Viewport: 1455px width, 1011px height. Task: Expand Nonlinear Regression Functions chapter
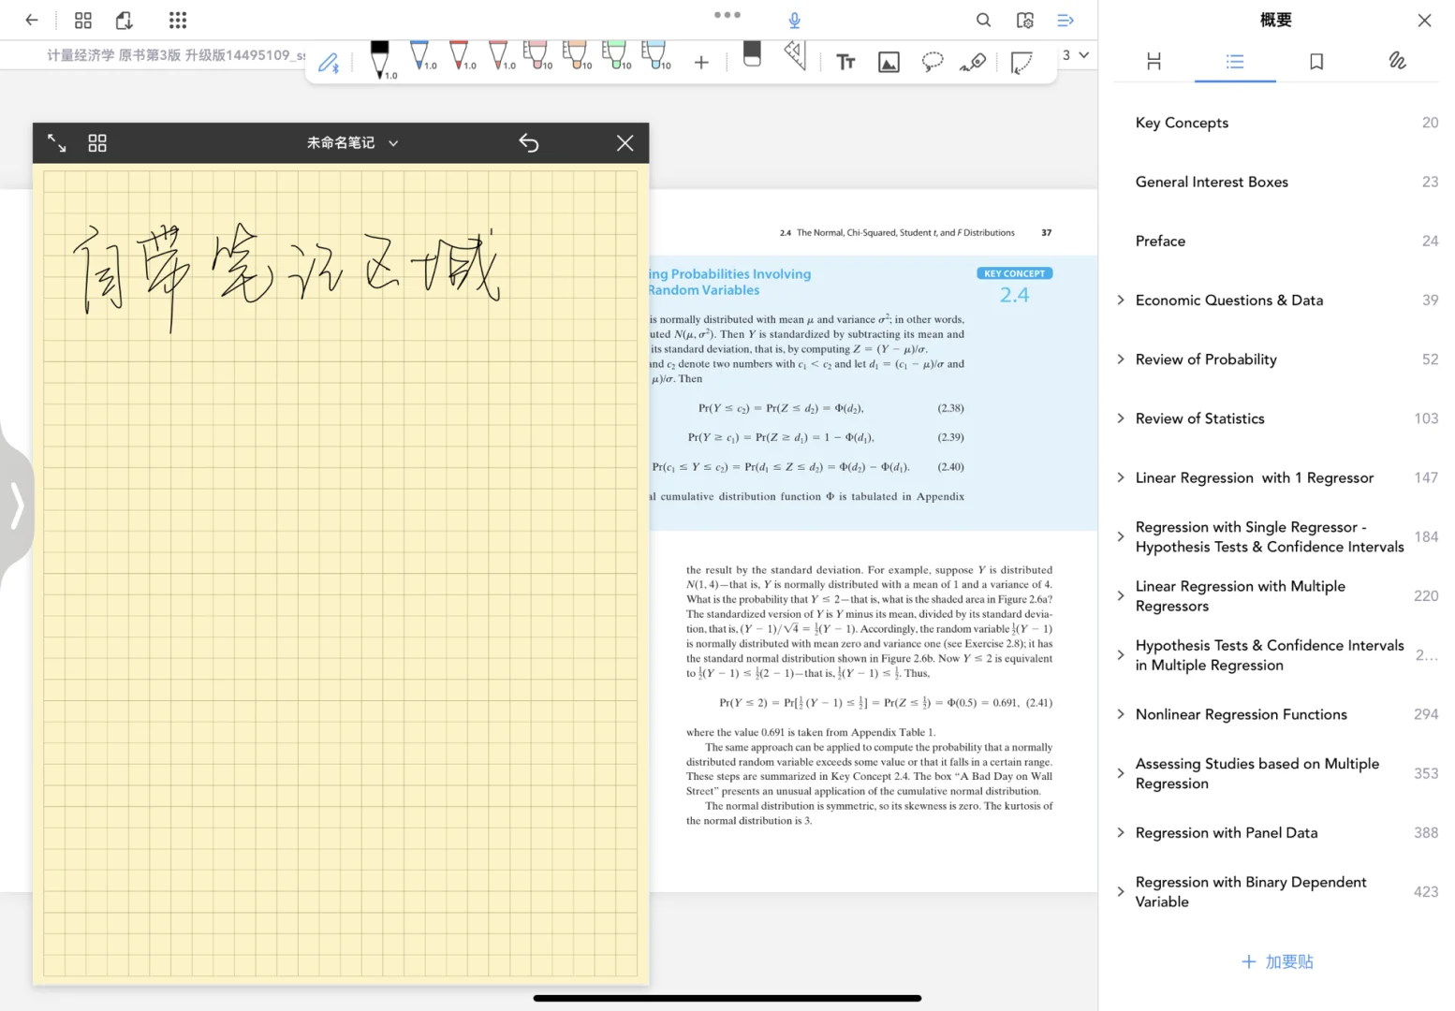point(1121,713)
